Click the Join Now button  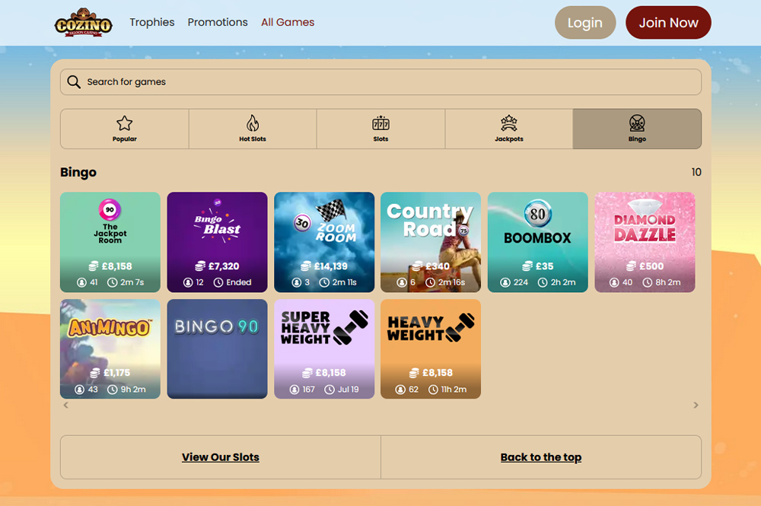[x=668, y=23]
